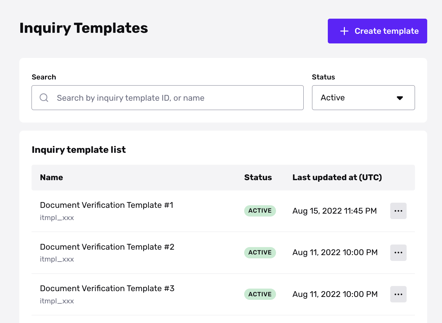The height and width of the screenshot is (323, 442).
Task: Click the search magnifying glass icon
Action: [x=44, y=97]
